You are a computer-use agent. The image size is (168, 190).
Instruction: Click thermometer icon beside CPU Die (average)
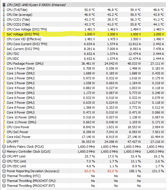[4, 15]
